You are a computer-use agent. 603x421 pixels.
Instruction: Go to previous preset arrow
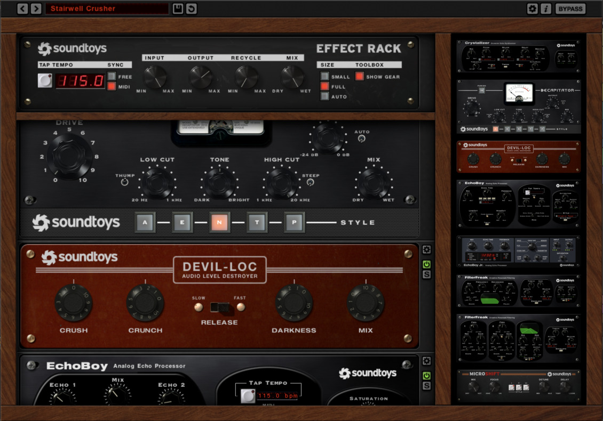coord(23,9)
